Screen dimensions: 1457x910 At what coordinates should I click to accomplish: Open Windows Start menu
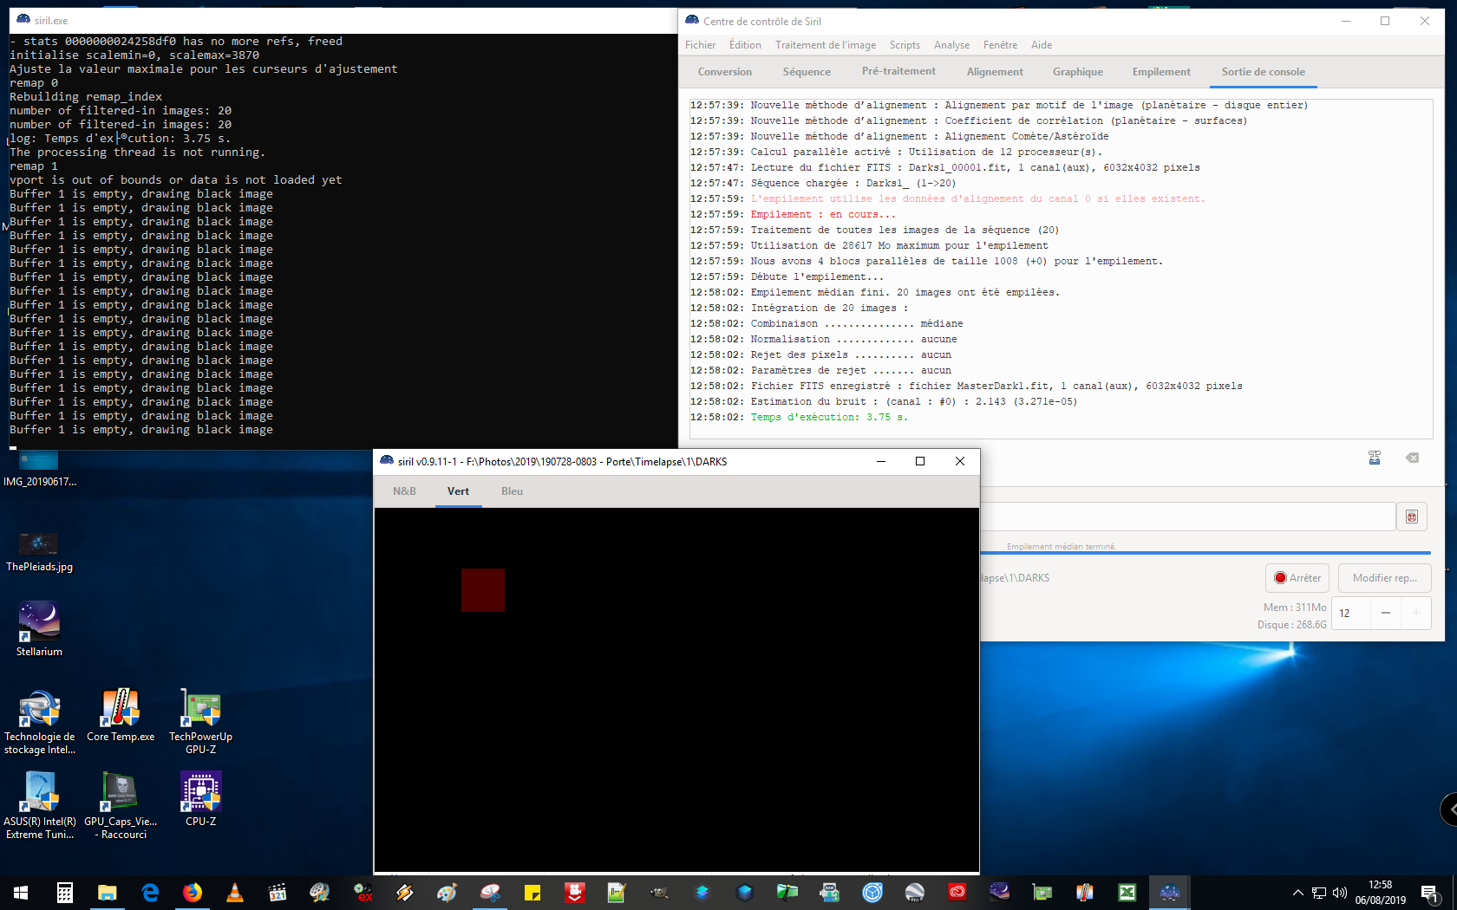[21, 893]
